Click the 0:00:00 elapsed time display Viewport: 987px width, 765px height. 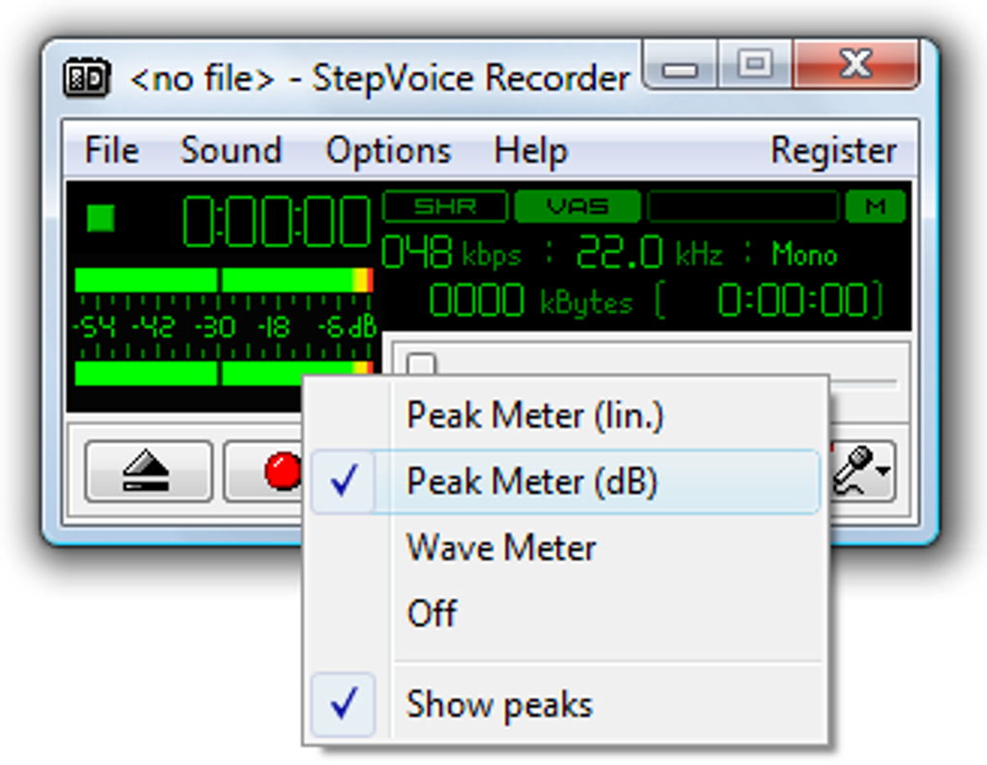276,221
